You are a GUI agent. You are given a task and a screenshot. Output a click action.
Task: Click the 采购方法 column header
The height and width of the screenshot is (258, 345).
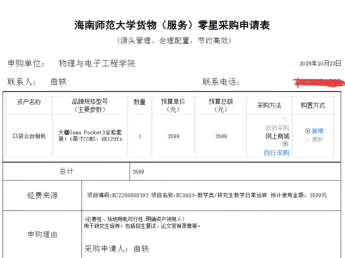click(x=269, y=105)
